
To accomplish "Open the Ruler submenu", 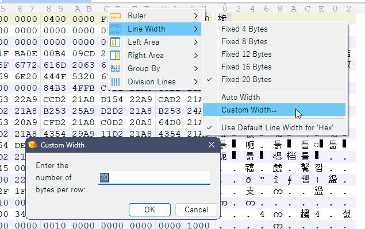I will (x=155, y=16).
